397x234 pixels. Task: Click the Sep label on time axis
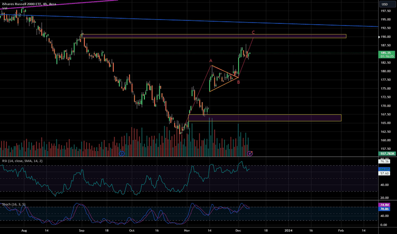click(81, 231)
